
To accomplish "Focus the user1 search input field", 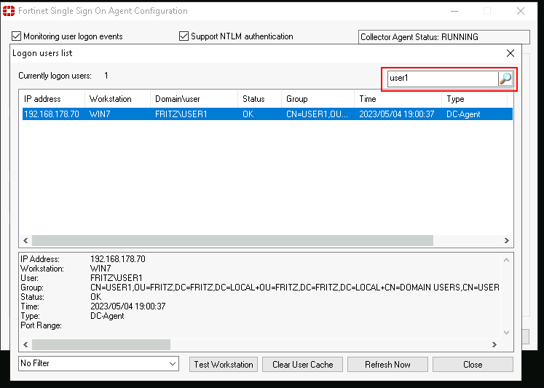I will point(443,79).
